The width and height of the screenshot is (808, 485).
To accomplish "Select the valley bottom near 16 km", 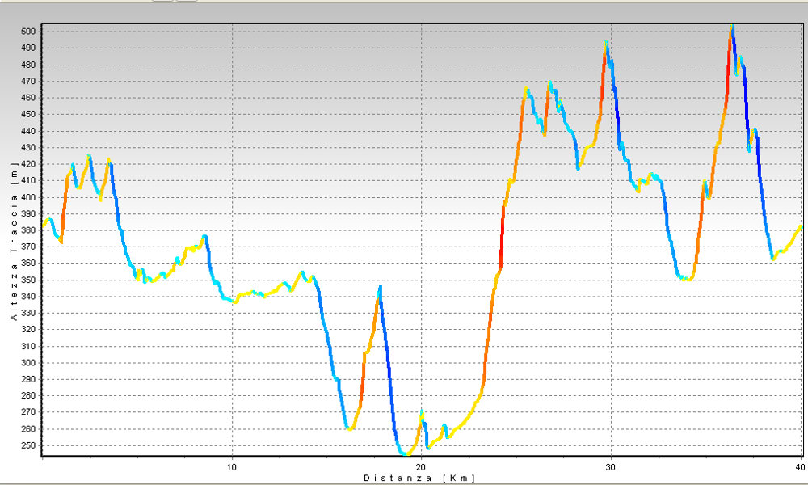I will click(x=349, y=428).
